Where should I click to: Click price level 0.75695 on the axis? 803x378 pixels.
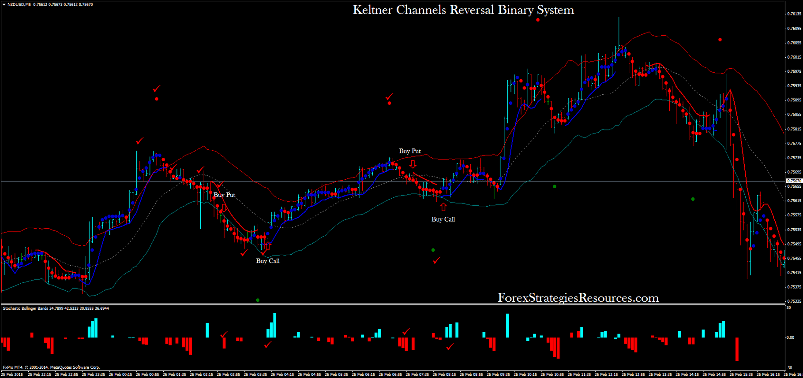click(x=794, y=172)
